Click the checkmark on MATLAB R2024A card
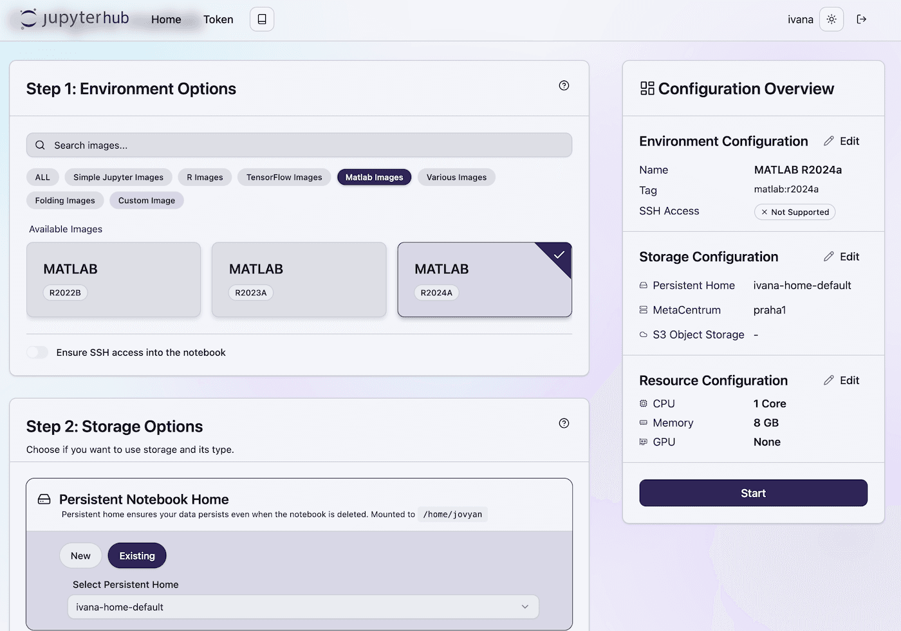This screenshot has height=631, width=901. (x=559, y=255)
